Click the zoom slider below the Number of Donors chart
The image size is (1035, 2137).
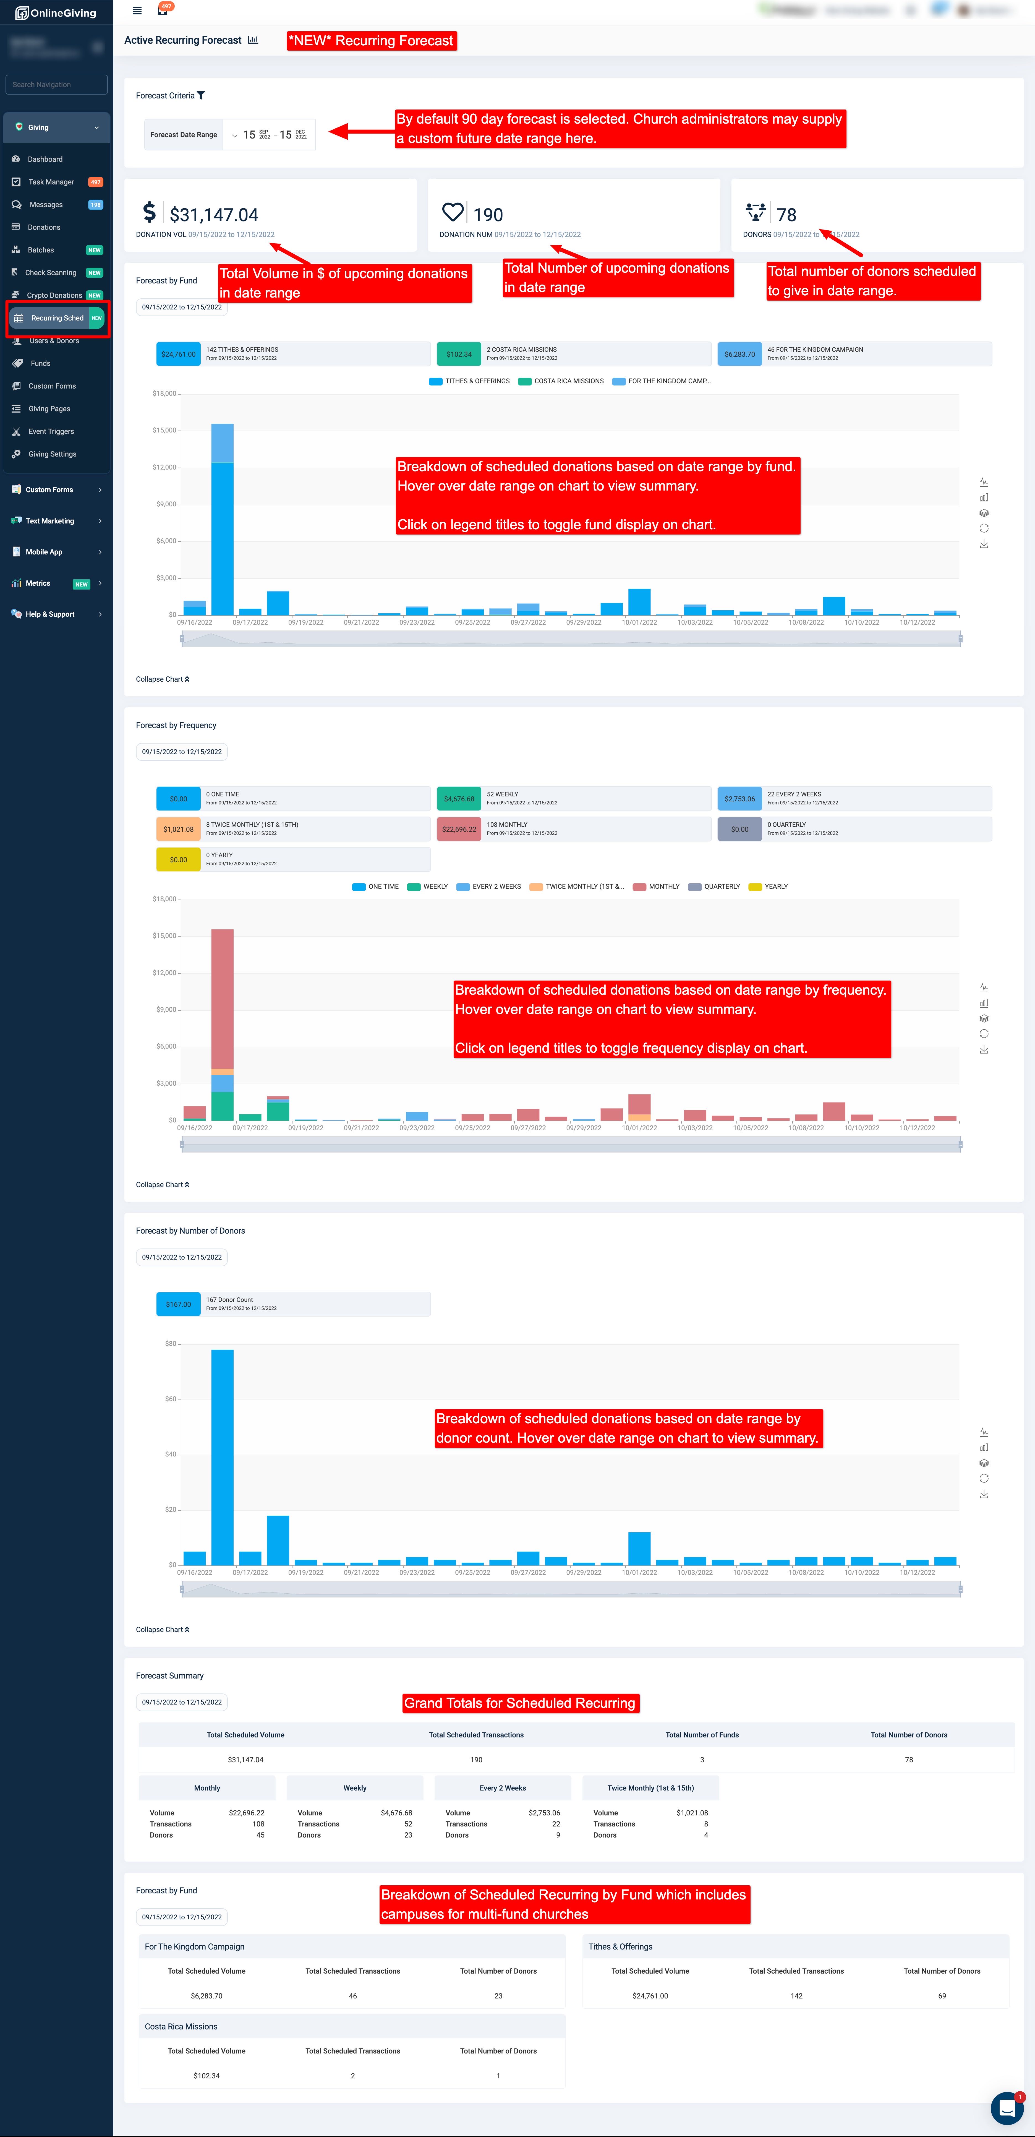[x=571, y=1589]
